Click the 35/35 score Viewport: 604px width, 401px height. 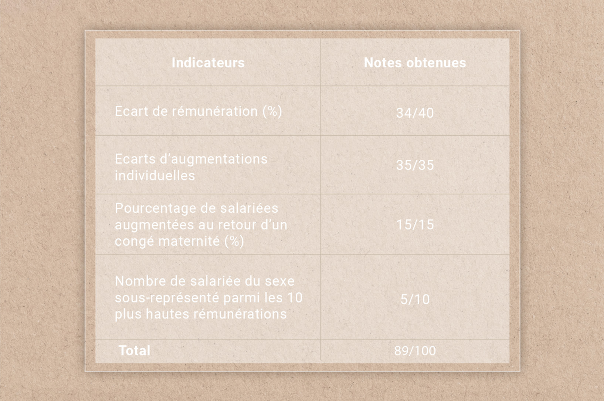tap(415, 165)
